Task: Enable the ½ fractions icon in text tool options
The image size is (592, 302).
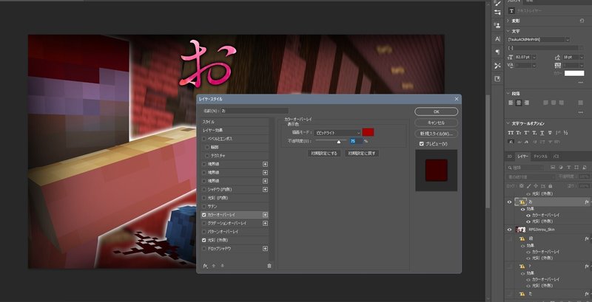Action: (x=565, y=133)
